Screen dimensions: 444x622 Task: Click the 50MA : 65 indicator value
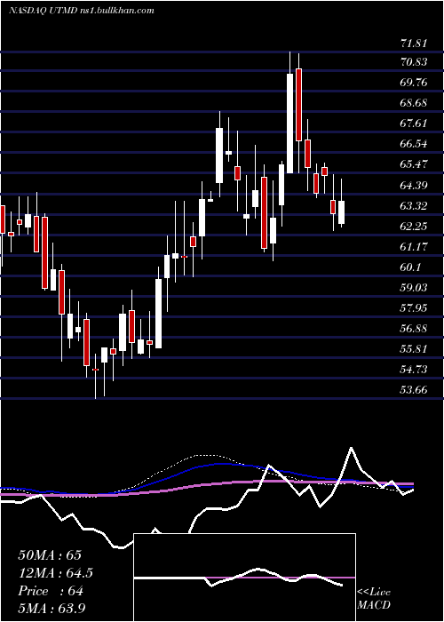click(50, 555)
